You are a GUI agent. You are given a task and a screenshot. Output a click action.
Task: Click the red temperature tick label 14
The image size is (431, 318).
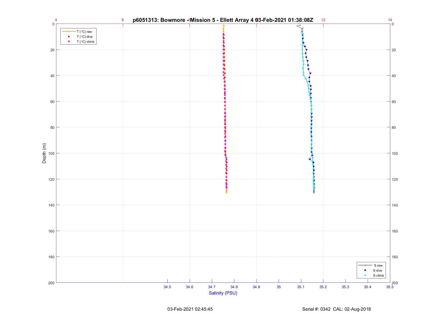[x=390, y=20]
